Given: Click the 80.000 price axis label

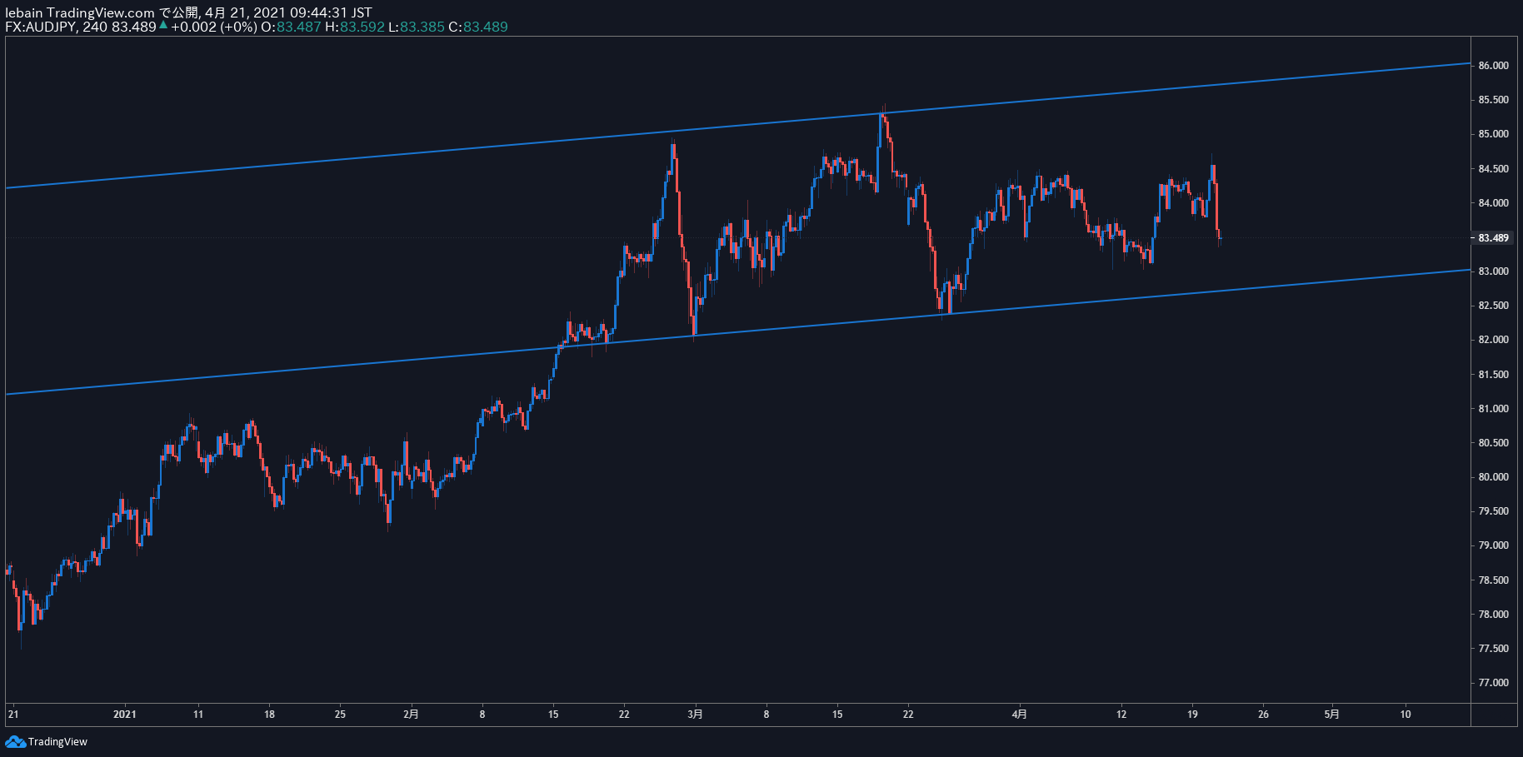Looking at the screenshot, I should [1493, 476].
